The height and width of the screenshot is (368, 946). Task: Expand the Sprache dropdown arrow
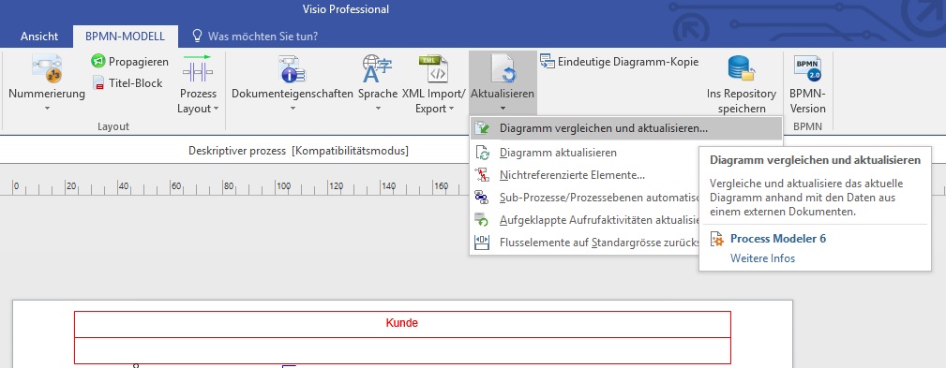tap(378, 109)
